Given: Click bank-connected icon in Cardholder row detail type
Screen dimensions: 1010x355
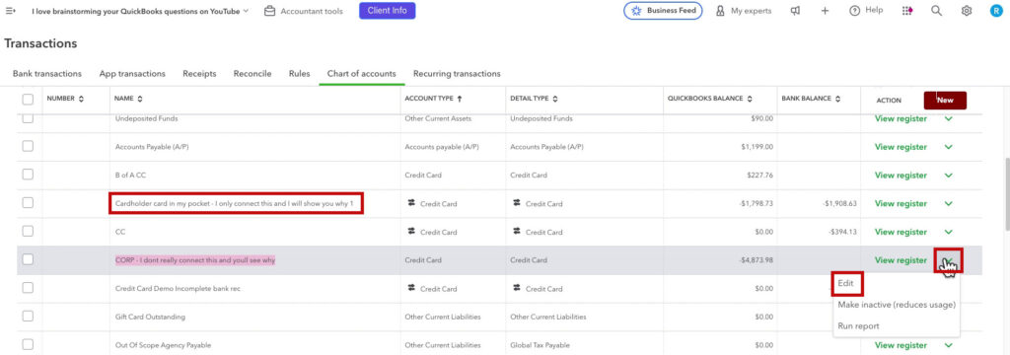Looking at the screenshot, I should click(x=517, y=203).
